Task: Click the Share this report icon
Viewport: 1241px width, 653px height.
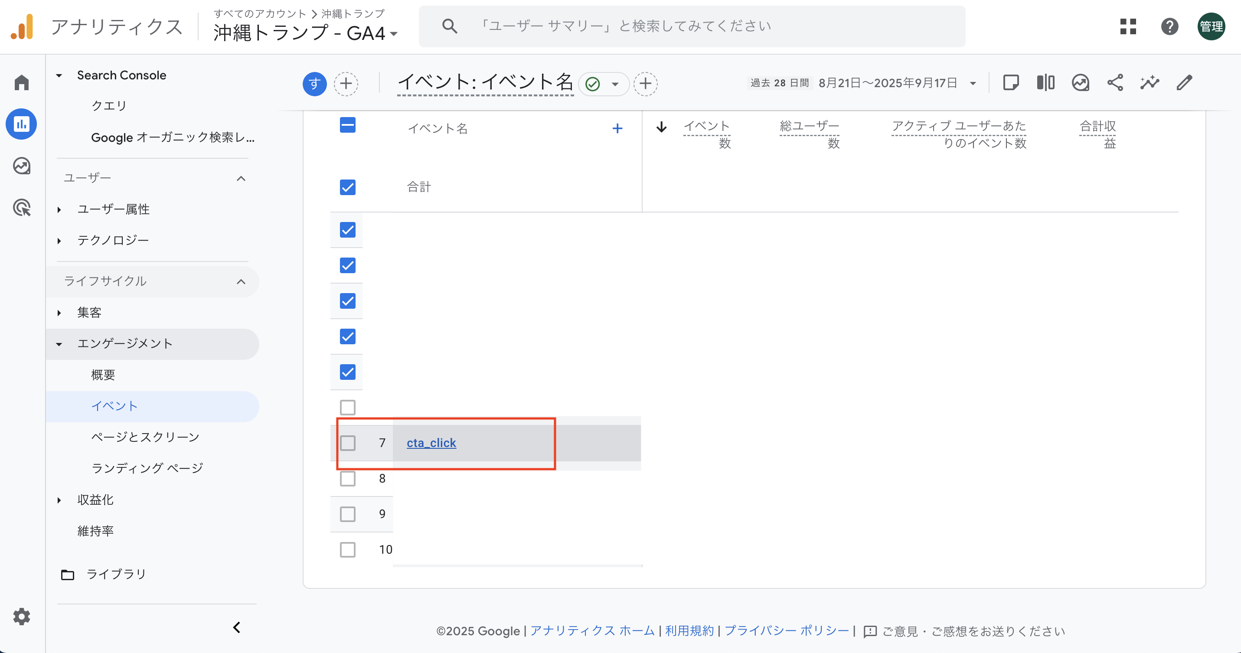Action: click(x=1115, y=83)
